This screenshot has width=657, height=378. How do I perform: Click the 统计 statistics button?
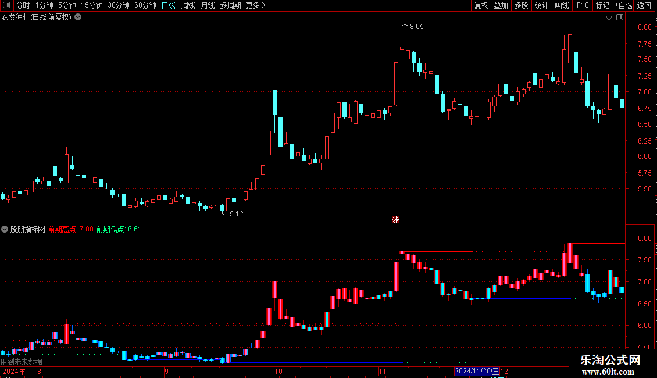click(x=541, y=5)
